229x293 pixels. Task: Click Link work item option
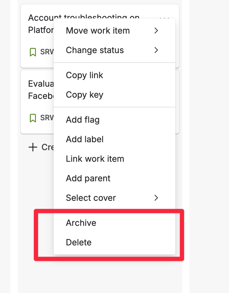pos(114,159)
